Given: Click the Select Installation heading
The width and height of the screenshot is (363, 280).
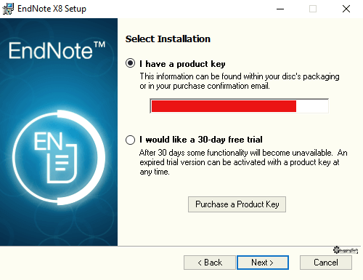Looking at the screenshot, I should 168,39.
